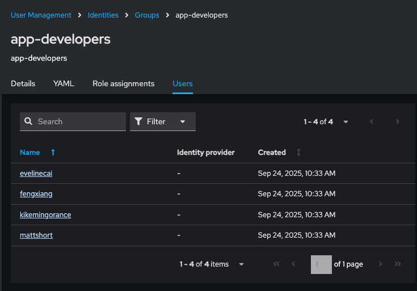Go to next page in top pagination
This screenshot has height=291, width=417.
tap(398, 121)
